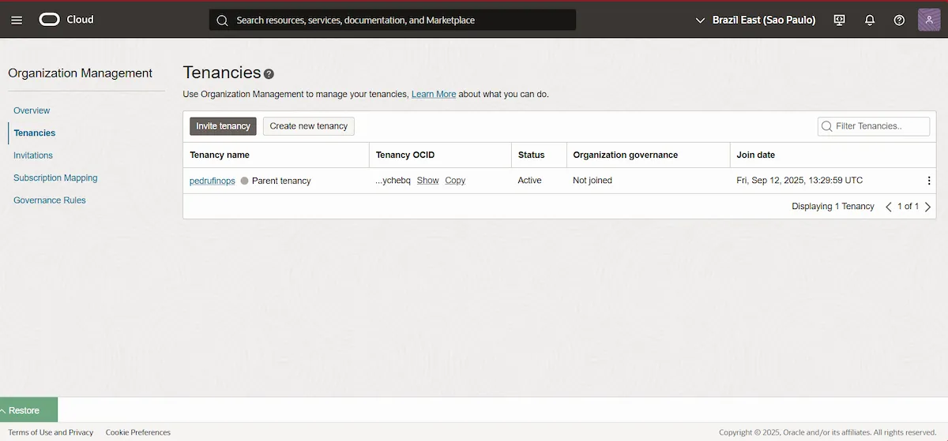Click the Invite tenancy button
The width and height of the screenshot is (948, 441).
223,126
